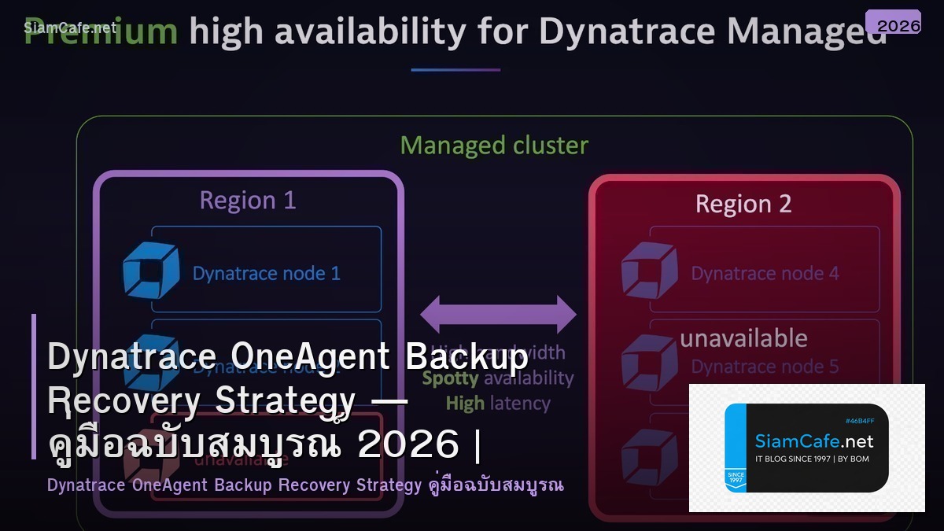Click the Managed cluster heading

tap(494, 145)
